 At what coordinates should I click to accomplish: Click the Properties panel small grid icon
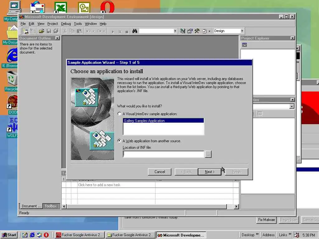[x=260, y=114]
